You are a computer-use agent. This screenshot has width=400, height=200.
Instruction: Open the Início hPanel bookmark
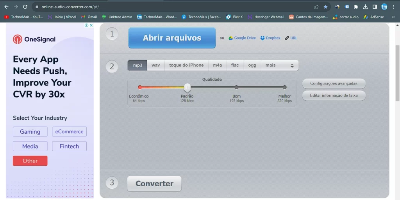point(62,17)
